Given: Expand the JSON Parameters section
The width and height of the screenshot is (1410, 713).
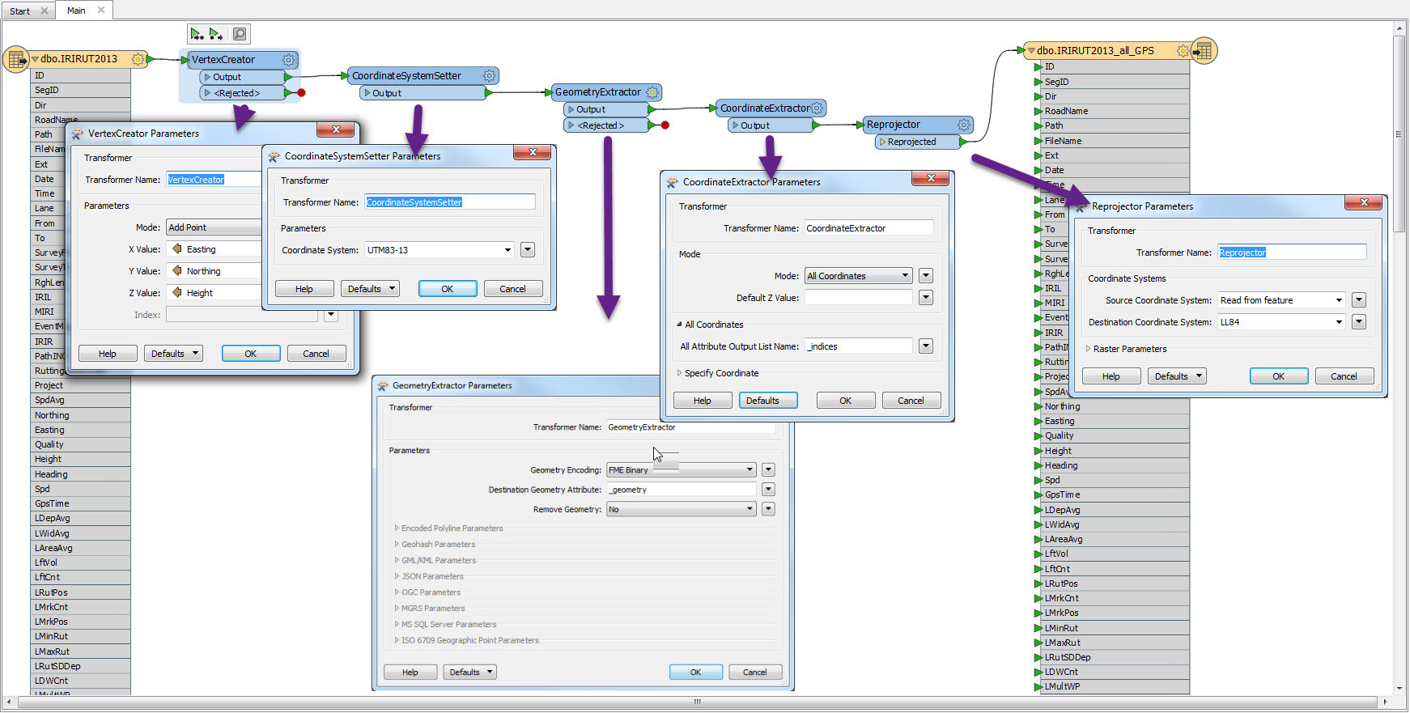Looking at the screenshot, I should click(x=397, y=576).
